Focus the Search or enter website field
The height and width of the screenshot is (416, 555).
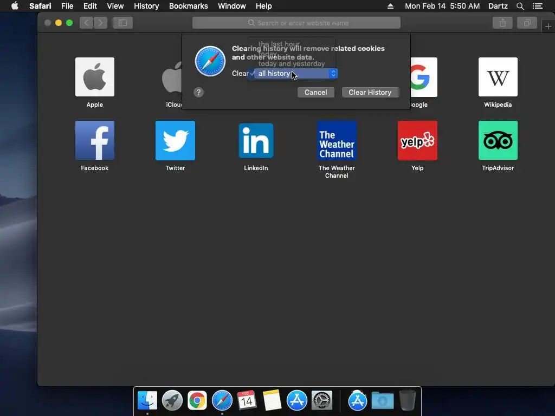(296, 23)
